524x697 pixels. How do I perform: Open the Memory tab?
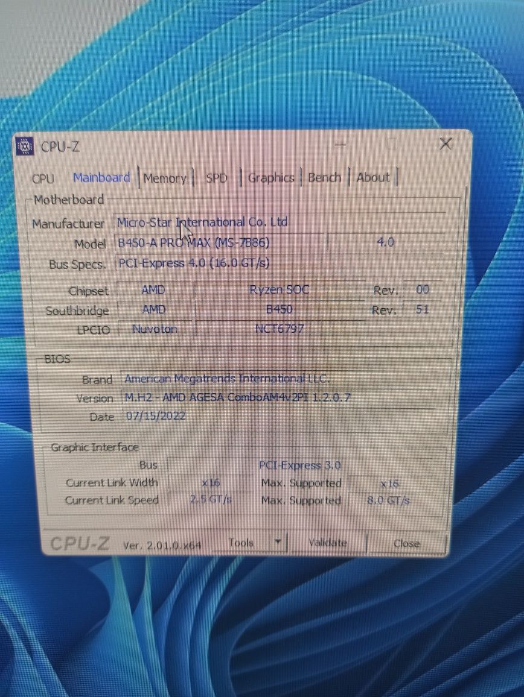tap(165, 178)
